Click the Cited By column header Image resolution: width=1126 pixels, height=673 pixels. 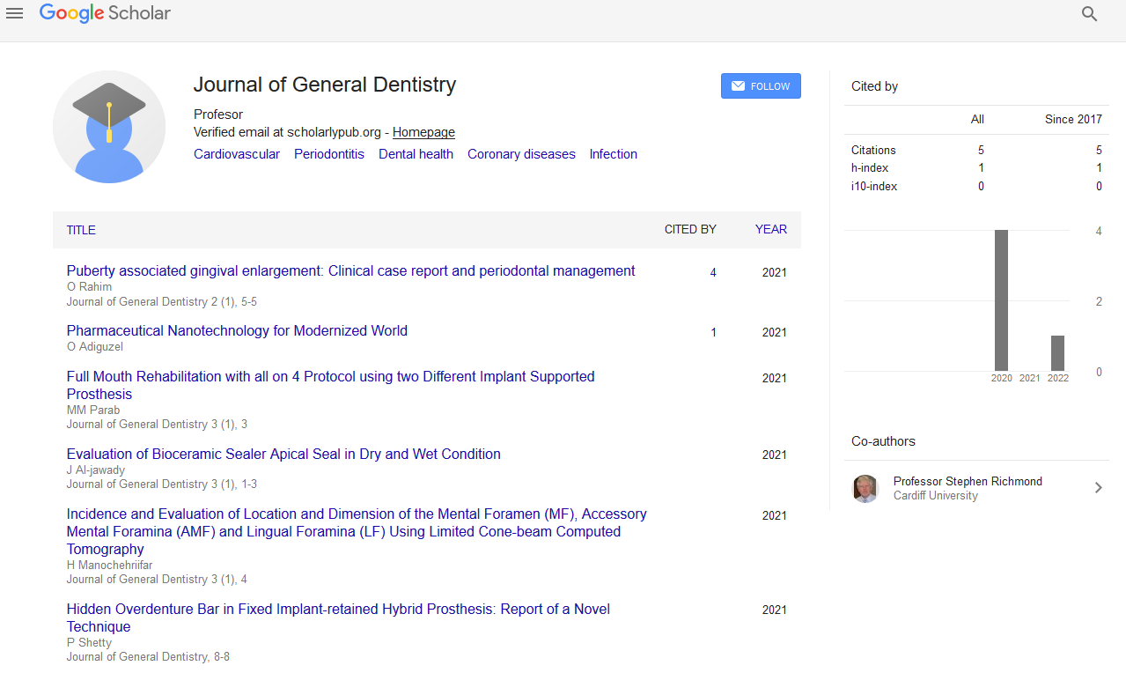(689, 229)
